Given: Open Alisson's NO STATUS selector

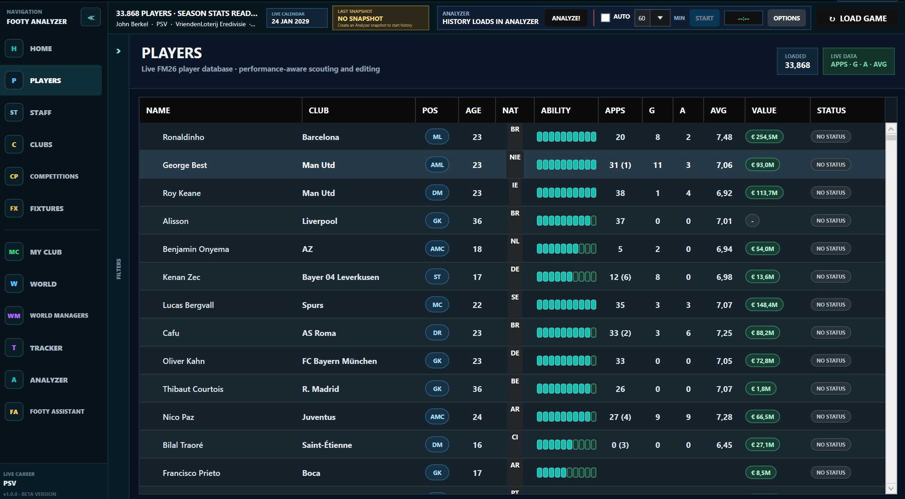Looking at the screenshot, I should (831, 221).
